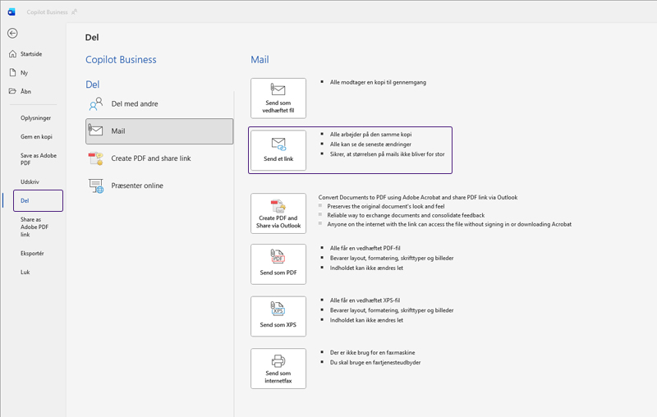Click Send som vedhæftet fil button

tap(278, 99)
